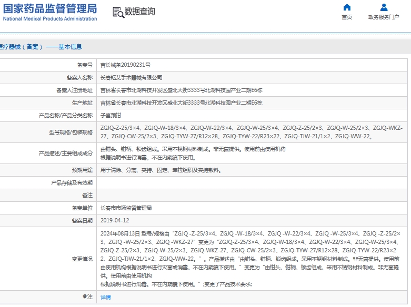Click the 数据查询 heading text
This screenshot has width=411, height=307.
point(139,12)
